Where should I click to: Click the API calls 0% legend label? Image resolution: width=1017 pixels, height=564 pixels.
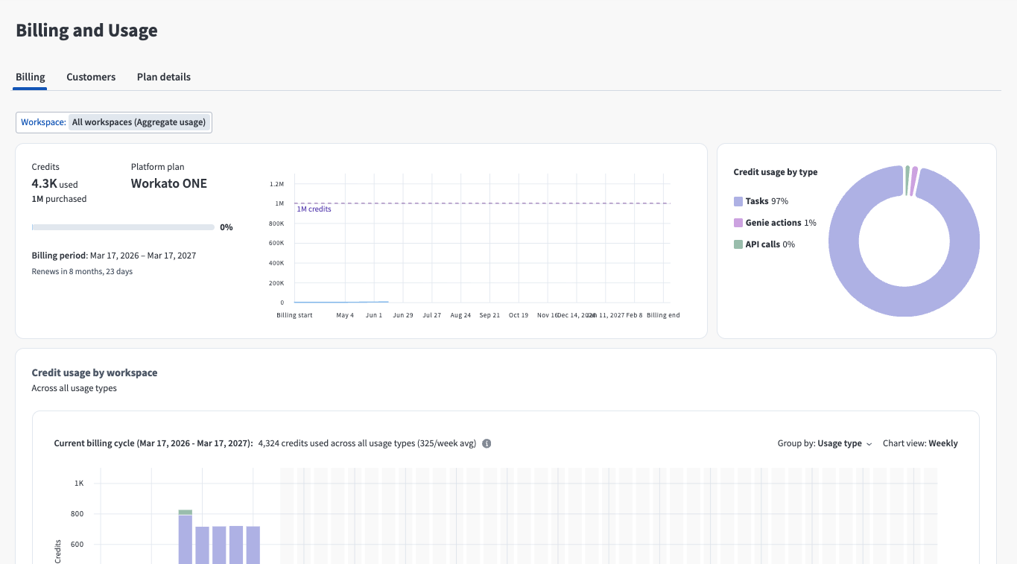pyautogui.click(x=770, y=244)
